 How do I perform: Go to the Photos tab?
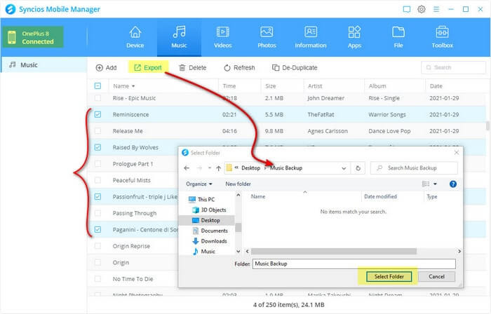(x=267, y=37)
